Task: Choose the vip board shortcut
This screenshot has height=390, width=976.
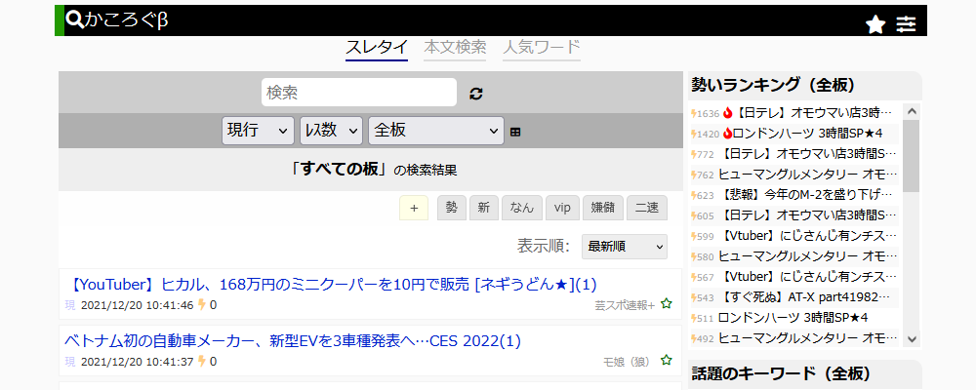Action: 563,209
